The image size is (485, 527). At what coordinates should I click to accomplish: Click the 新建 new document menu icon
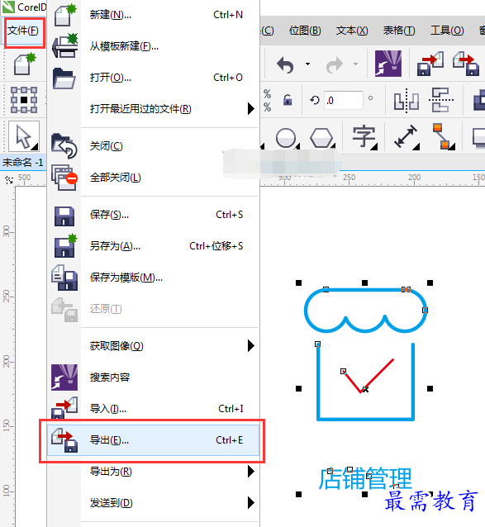pos(65,15)
